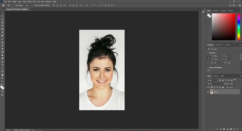Click the Properties panel scrollbar

[x=241, y=57]
